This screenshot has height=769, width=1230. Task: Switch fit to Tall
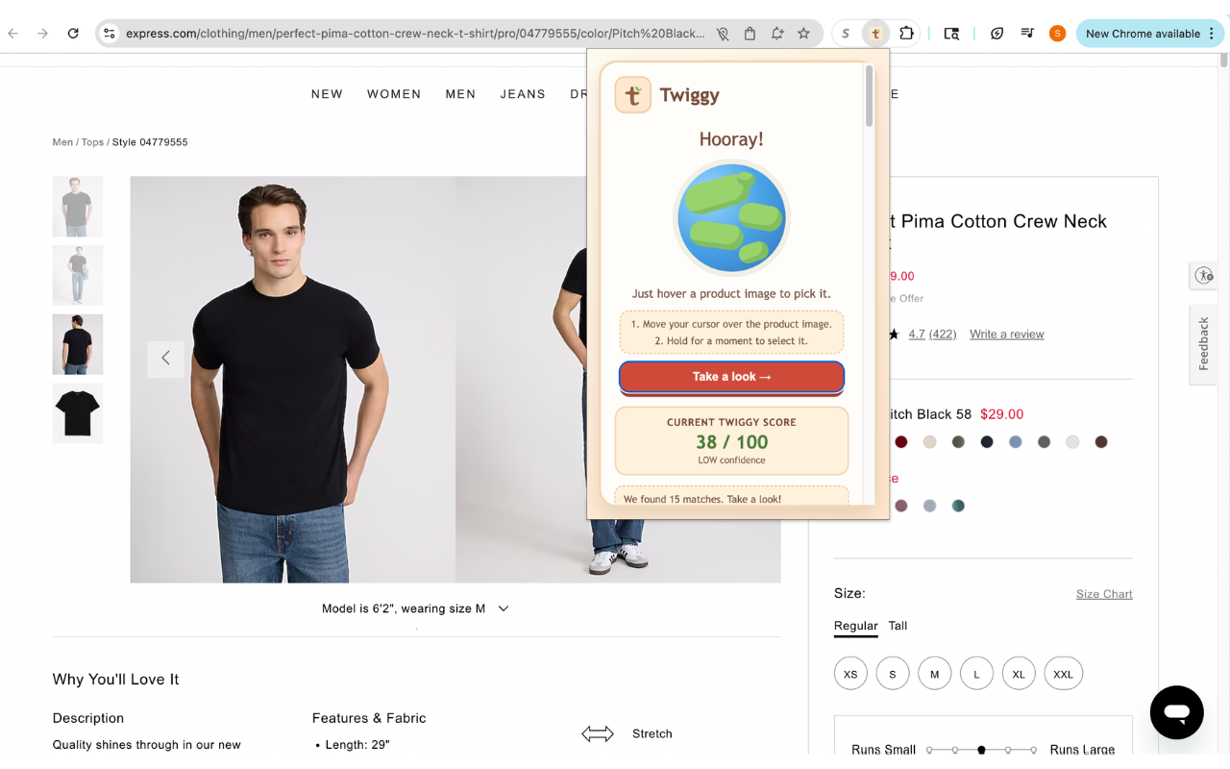(898, 626)
